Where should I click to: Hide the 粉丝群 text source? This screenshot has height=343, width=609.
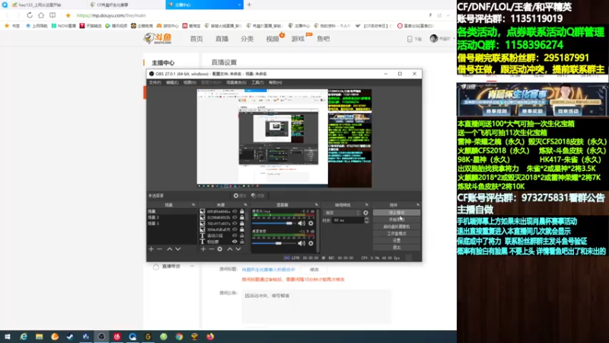pos(234,242)
